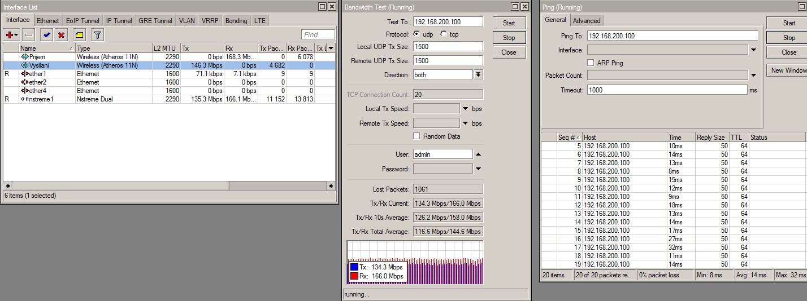Viewport: 807px width, 301px height.
Task: Close the Bandwidth Test window via title X
Action: 524,7
